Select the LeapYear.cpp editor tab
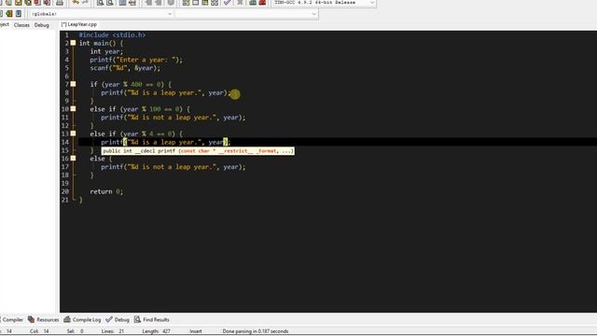 tap(79, 24)
